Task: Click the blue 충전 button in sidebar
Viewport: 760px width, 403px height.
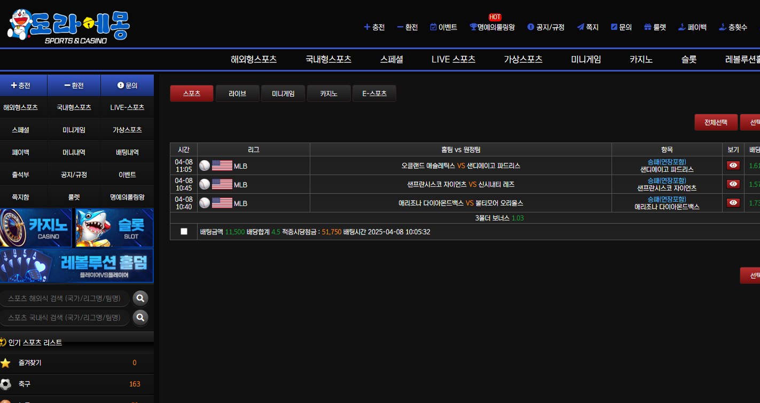Action: (23, 85)
